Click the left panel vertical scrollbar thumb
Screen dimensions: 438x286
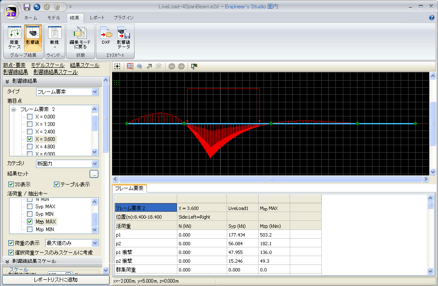coord(105,118)
